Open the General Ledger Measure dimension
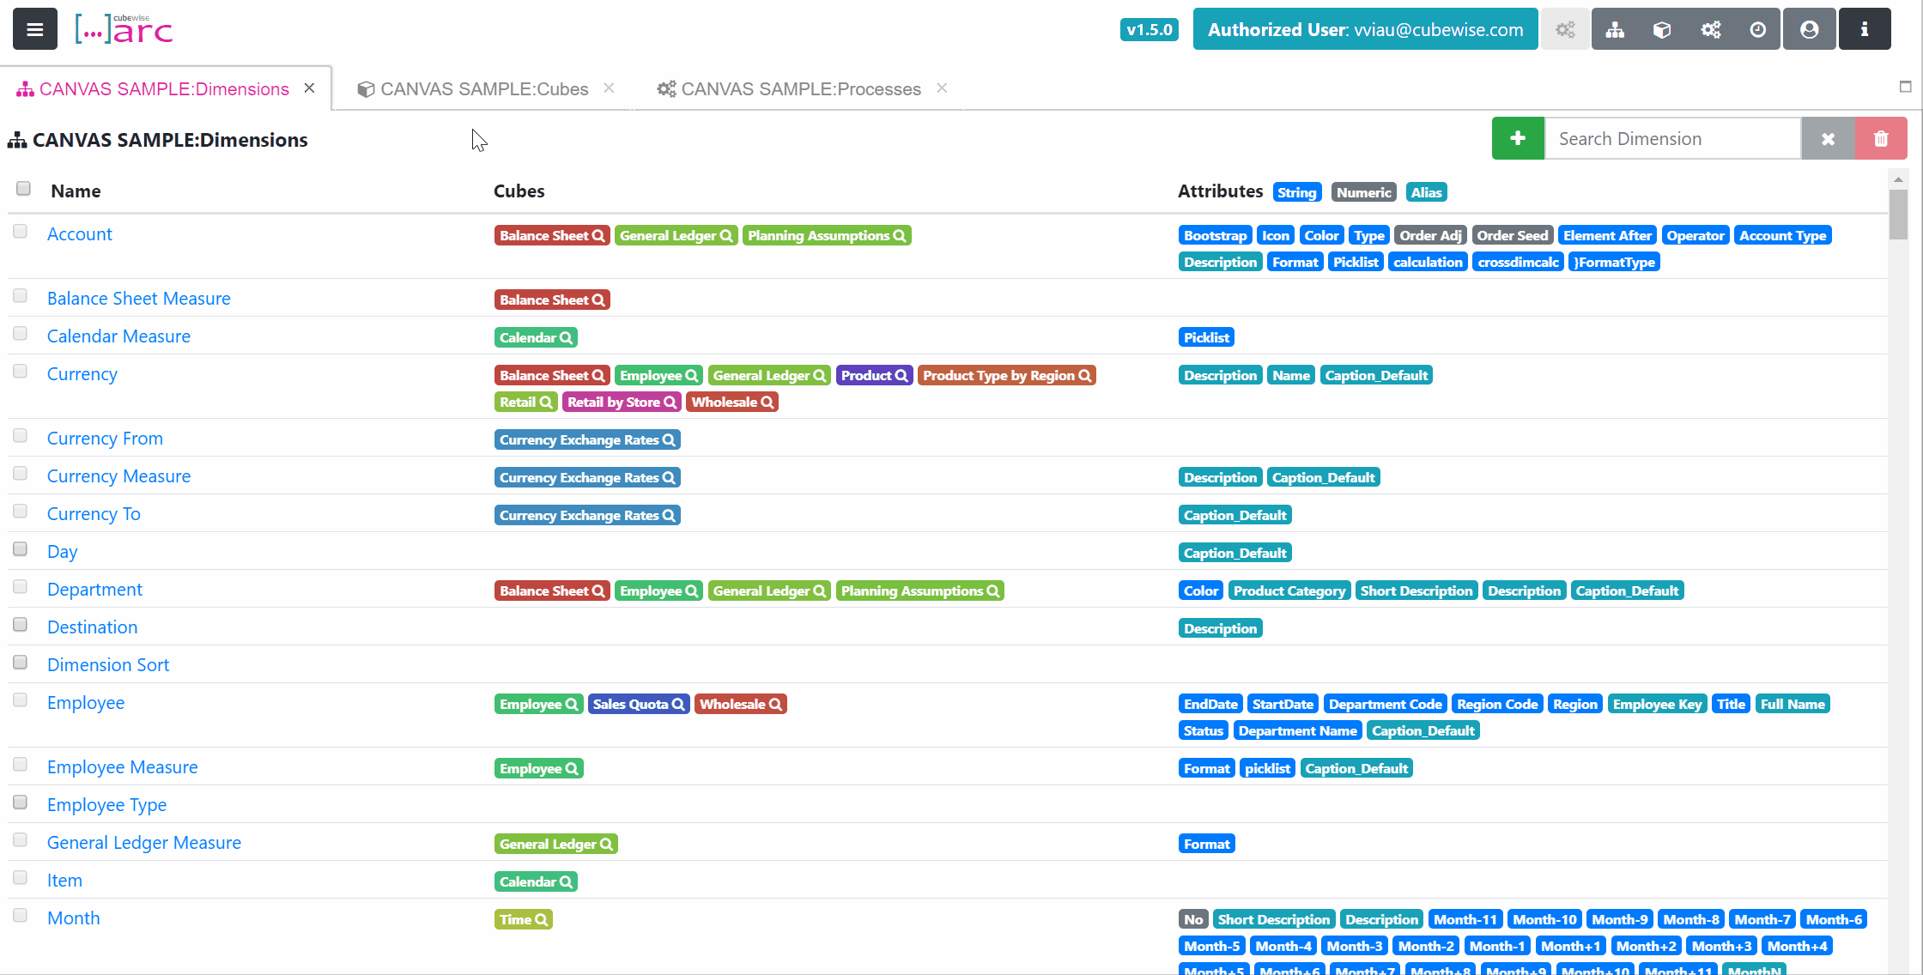 coord(143,843)
